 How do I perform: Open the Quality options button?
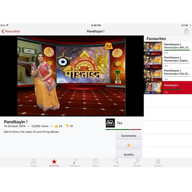tap(129, 154)
